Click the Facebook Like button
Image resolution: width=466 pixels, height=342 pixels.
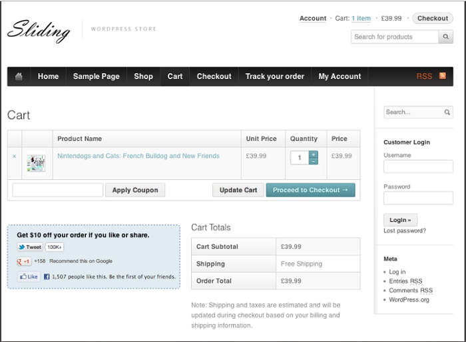28,276
